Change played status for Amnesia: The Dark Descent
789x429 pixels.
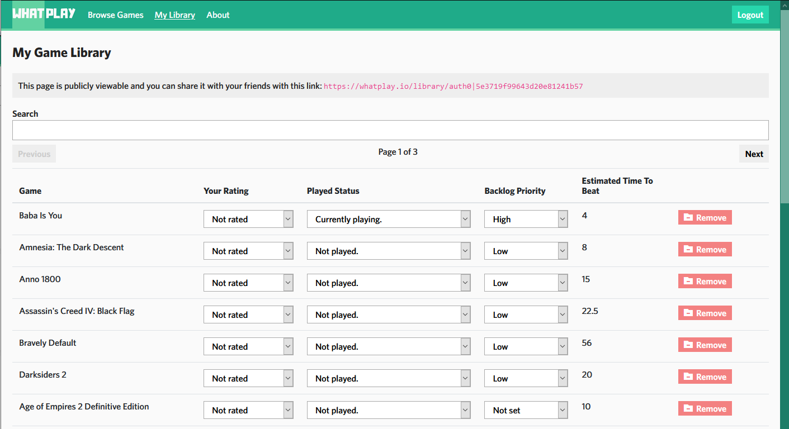389,251
